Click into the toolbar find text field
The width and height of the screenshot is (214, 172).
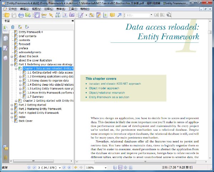point(138,15)
